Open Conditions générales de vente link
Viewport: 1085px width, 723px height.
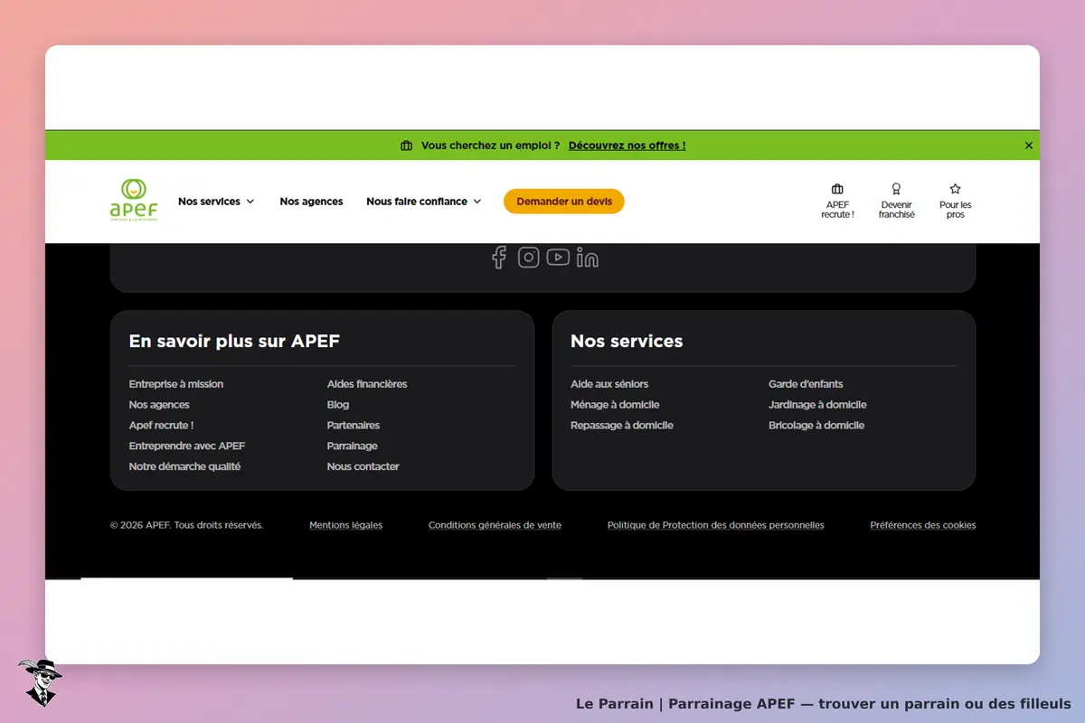tap(495, 525)
